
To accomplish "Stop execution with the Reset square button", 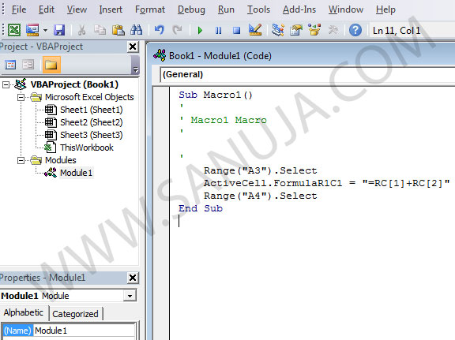I will (236, 30).
